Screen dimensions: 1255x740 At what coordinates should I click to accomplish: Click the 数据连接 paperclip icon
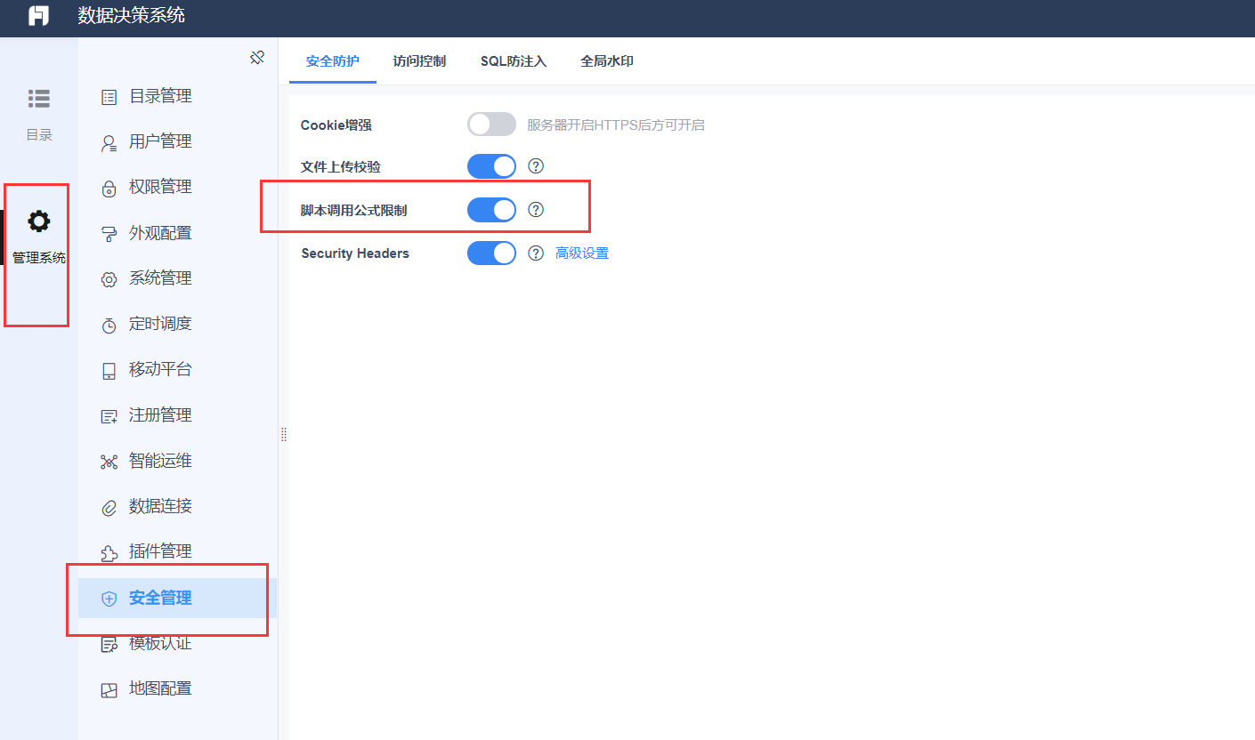point(109,508)
